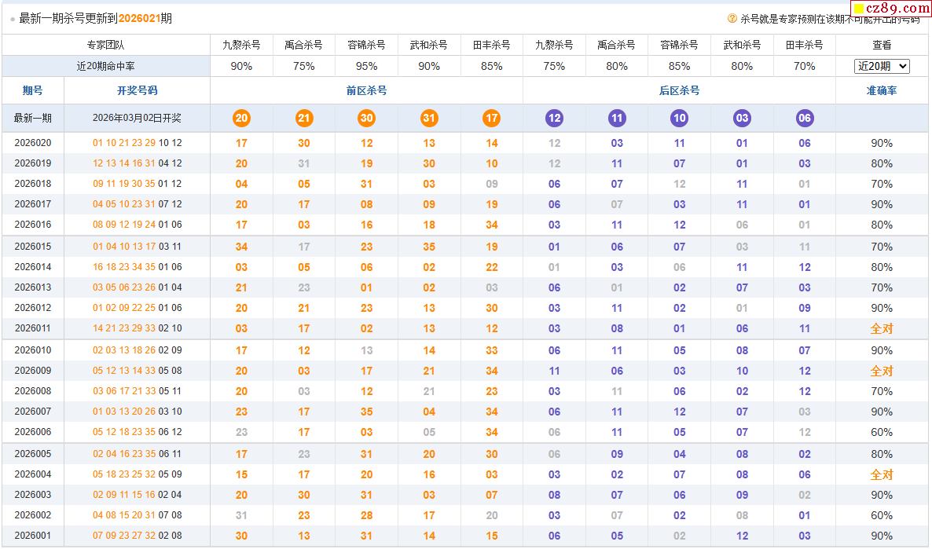This screenshot has height=549, width=932.
Task: Select the orange circled 31 ball
Action: pos(429,119)
